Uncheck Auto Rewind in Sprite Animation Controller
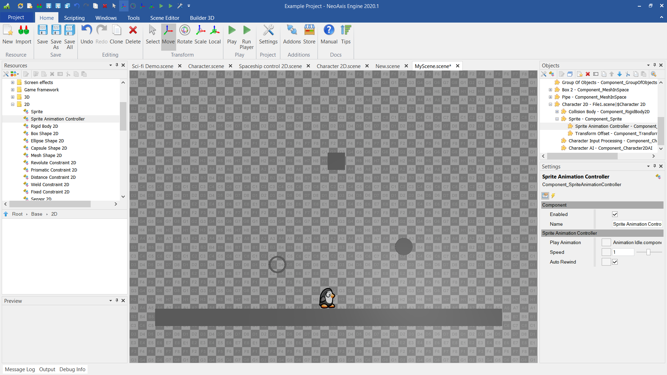This screenshot has width=667, height=375. click(615, 262)
